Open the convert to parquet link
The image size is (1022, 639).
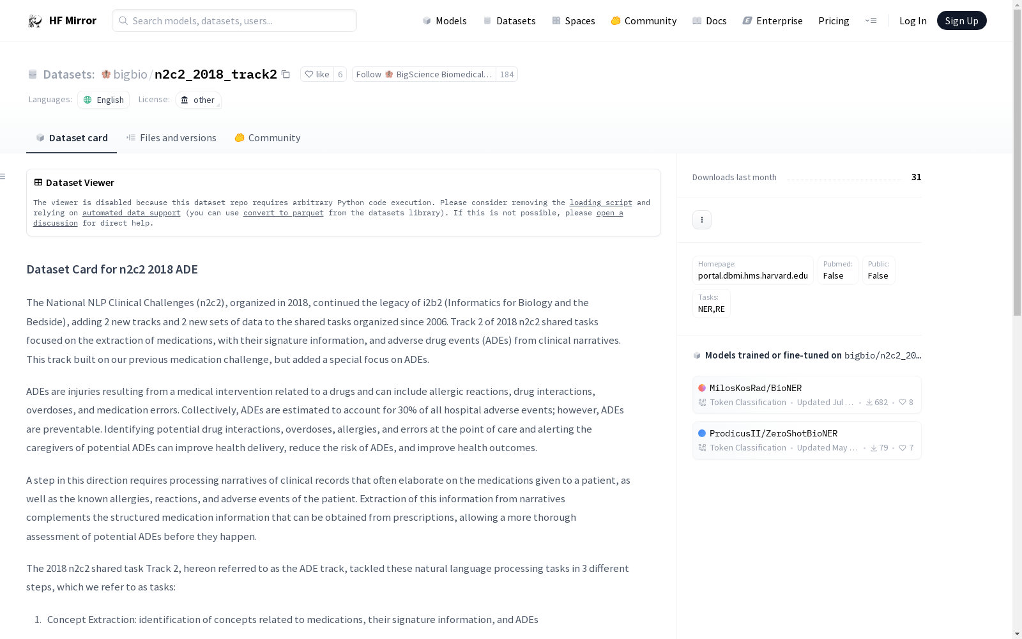[x=284, y=213]
